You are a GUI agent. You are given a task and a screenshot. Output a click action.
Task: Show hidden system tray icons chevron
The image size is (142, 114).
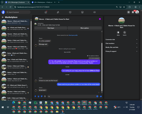pyautogui.click(x=124, y=107)
